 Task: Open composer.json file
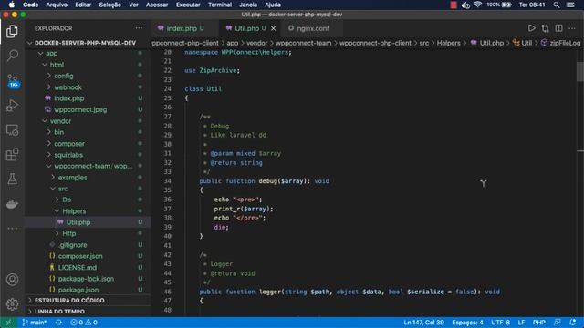click(80, 256)
